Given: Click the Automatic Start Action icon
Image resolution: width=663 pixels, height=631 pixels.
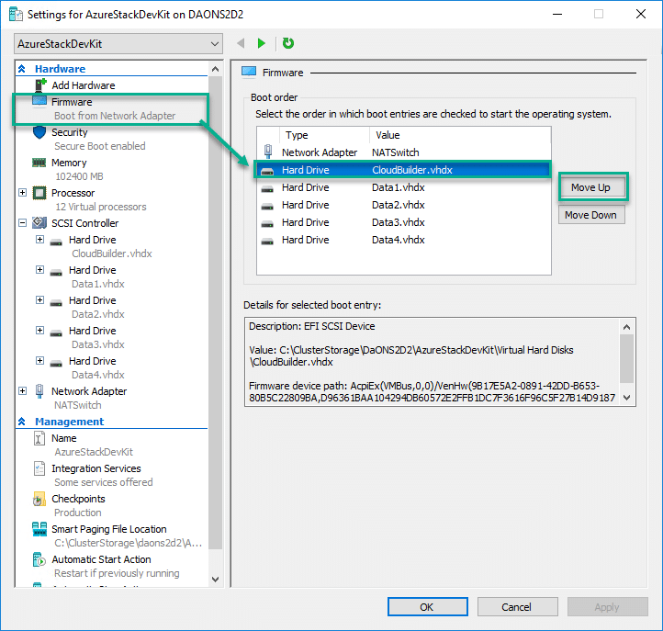Looking at the screenshot, I should (39, 559).
